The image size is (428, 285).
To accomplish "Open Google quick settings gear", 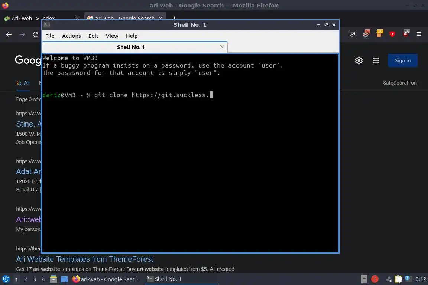I will click(359, 60).
